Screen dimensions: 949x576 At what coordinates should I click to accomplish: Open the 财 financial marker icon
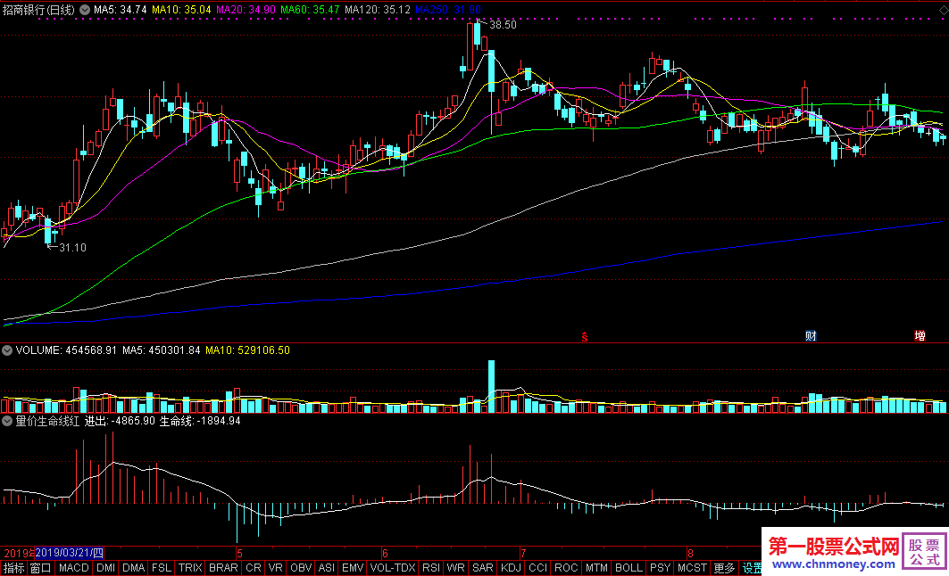[811, 336]
